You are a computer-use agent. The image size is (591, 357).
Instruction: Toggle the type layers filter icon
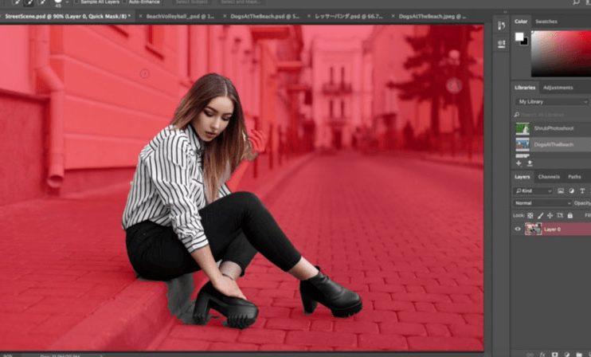582,191
